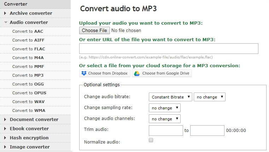Expand the Document converter section
The height and width of the screenshot is (152, 269).
point(34,120)
